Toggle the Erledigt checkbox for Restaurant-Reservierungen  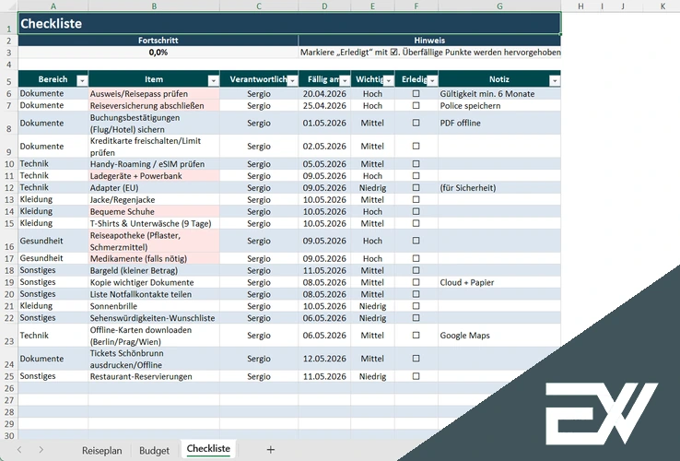pyautogui.click(x=416, y=376)
